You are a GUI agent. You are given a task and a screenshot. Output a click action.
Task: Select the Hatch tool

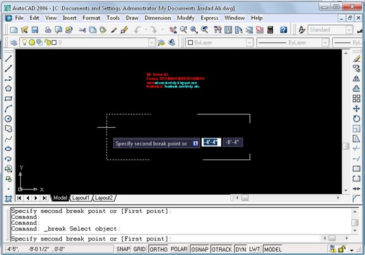coord(8,199)
